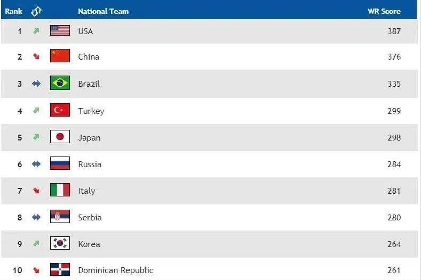The width and height of the screenshot is (421, 280).
Task: Click the USA flag icon
Action: [x=60, y=31]
